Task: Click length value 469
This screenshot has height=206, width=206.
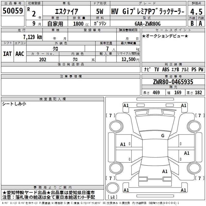Action: (156, 92)
